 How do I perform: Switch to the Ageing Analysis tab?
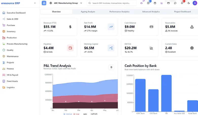pyautogui.click(x=88, y=12)
